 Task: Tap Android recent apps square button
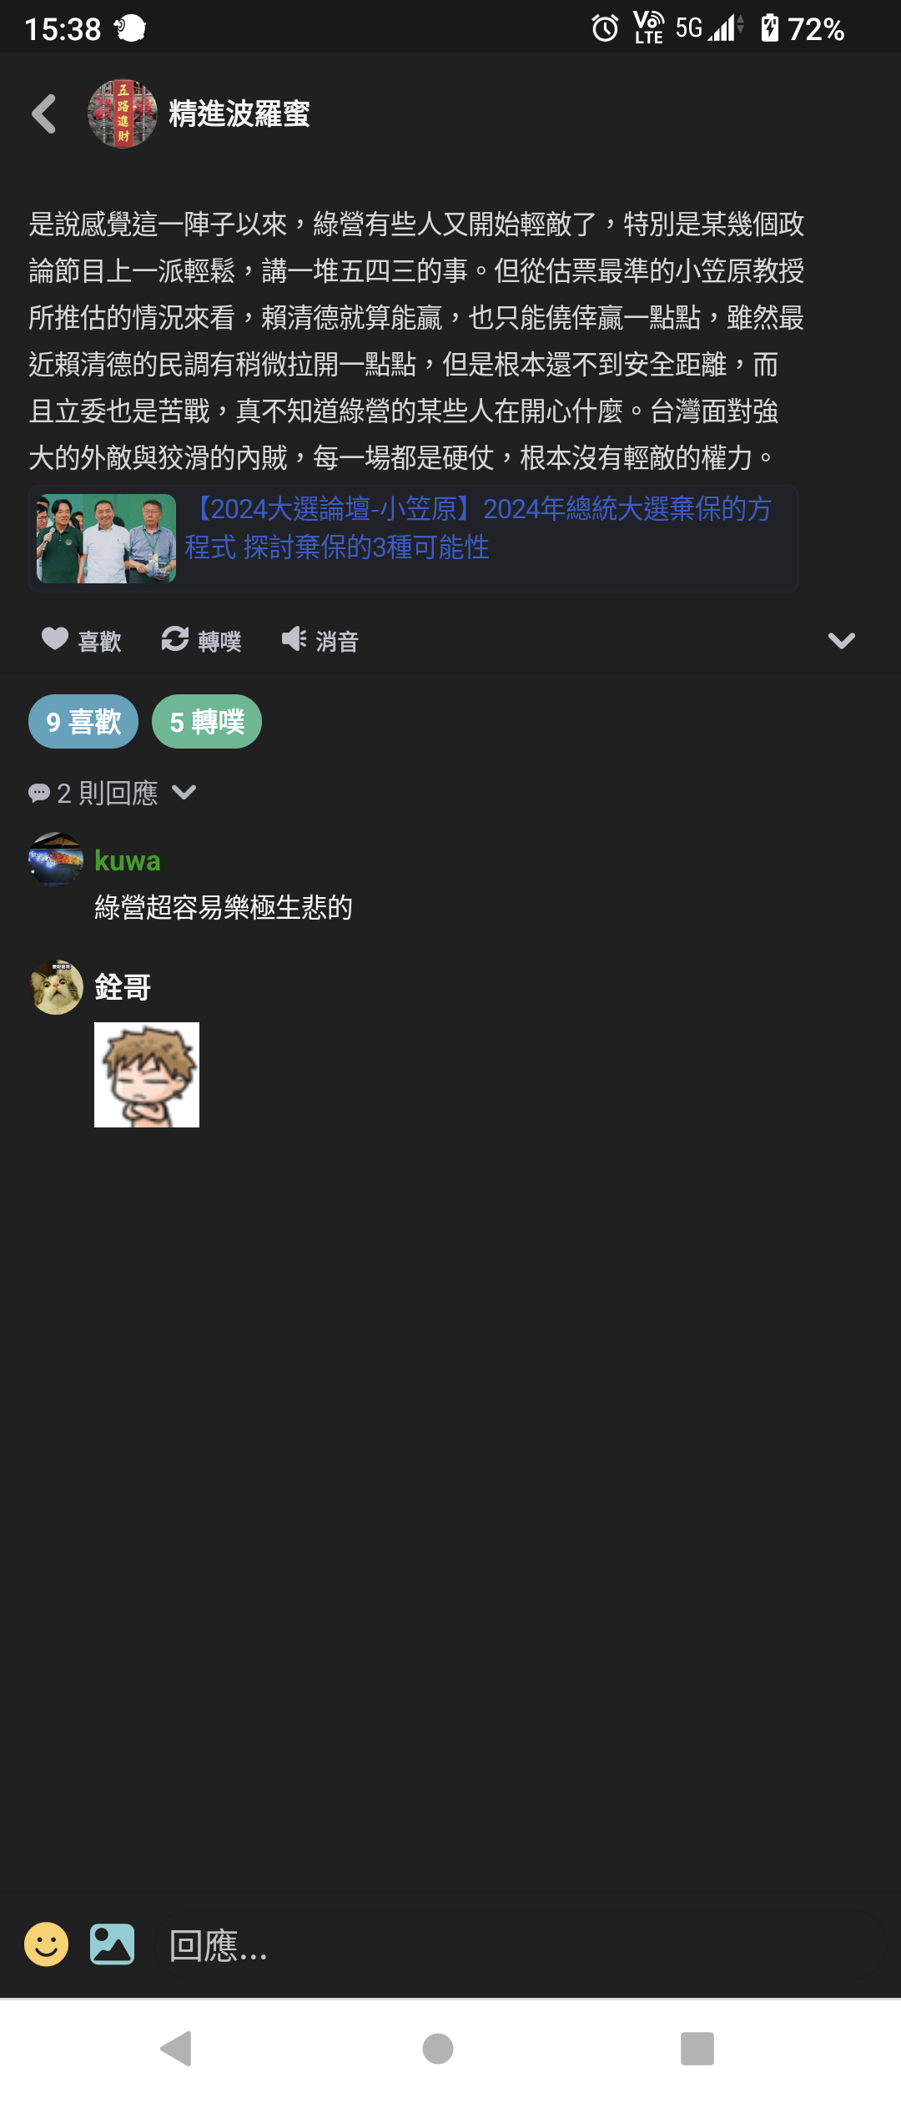(x=697, y=2048)
